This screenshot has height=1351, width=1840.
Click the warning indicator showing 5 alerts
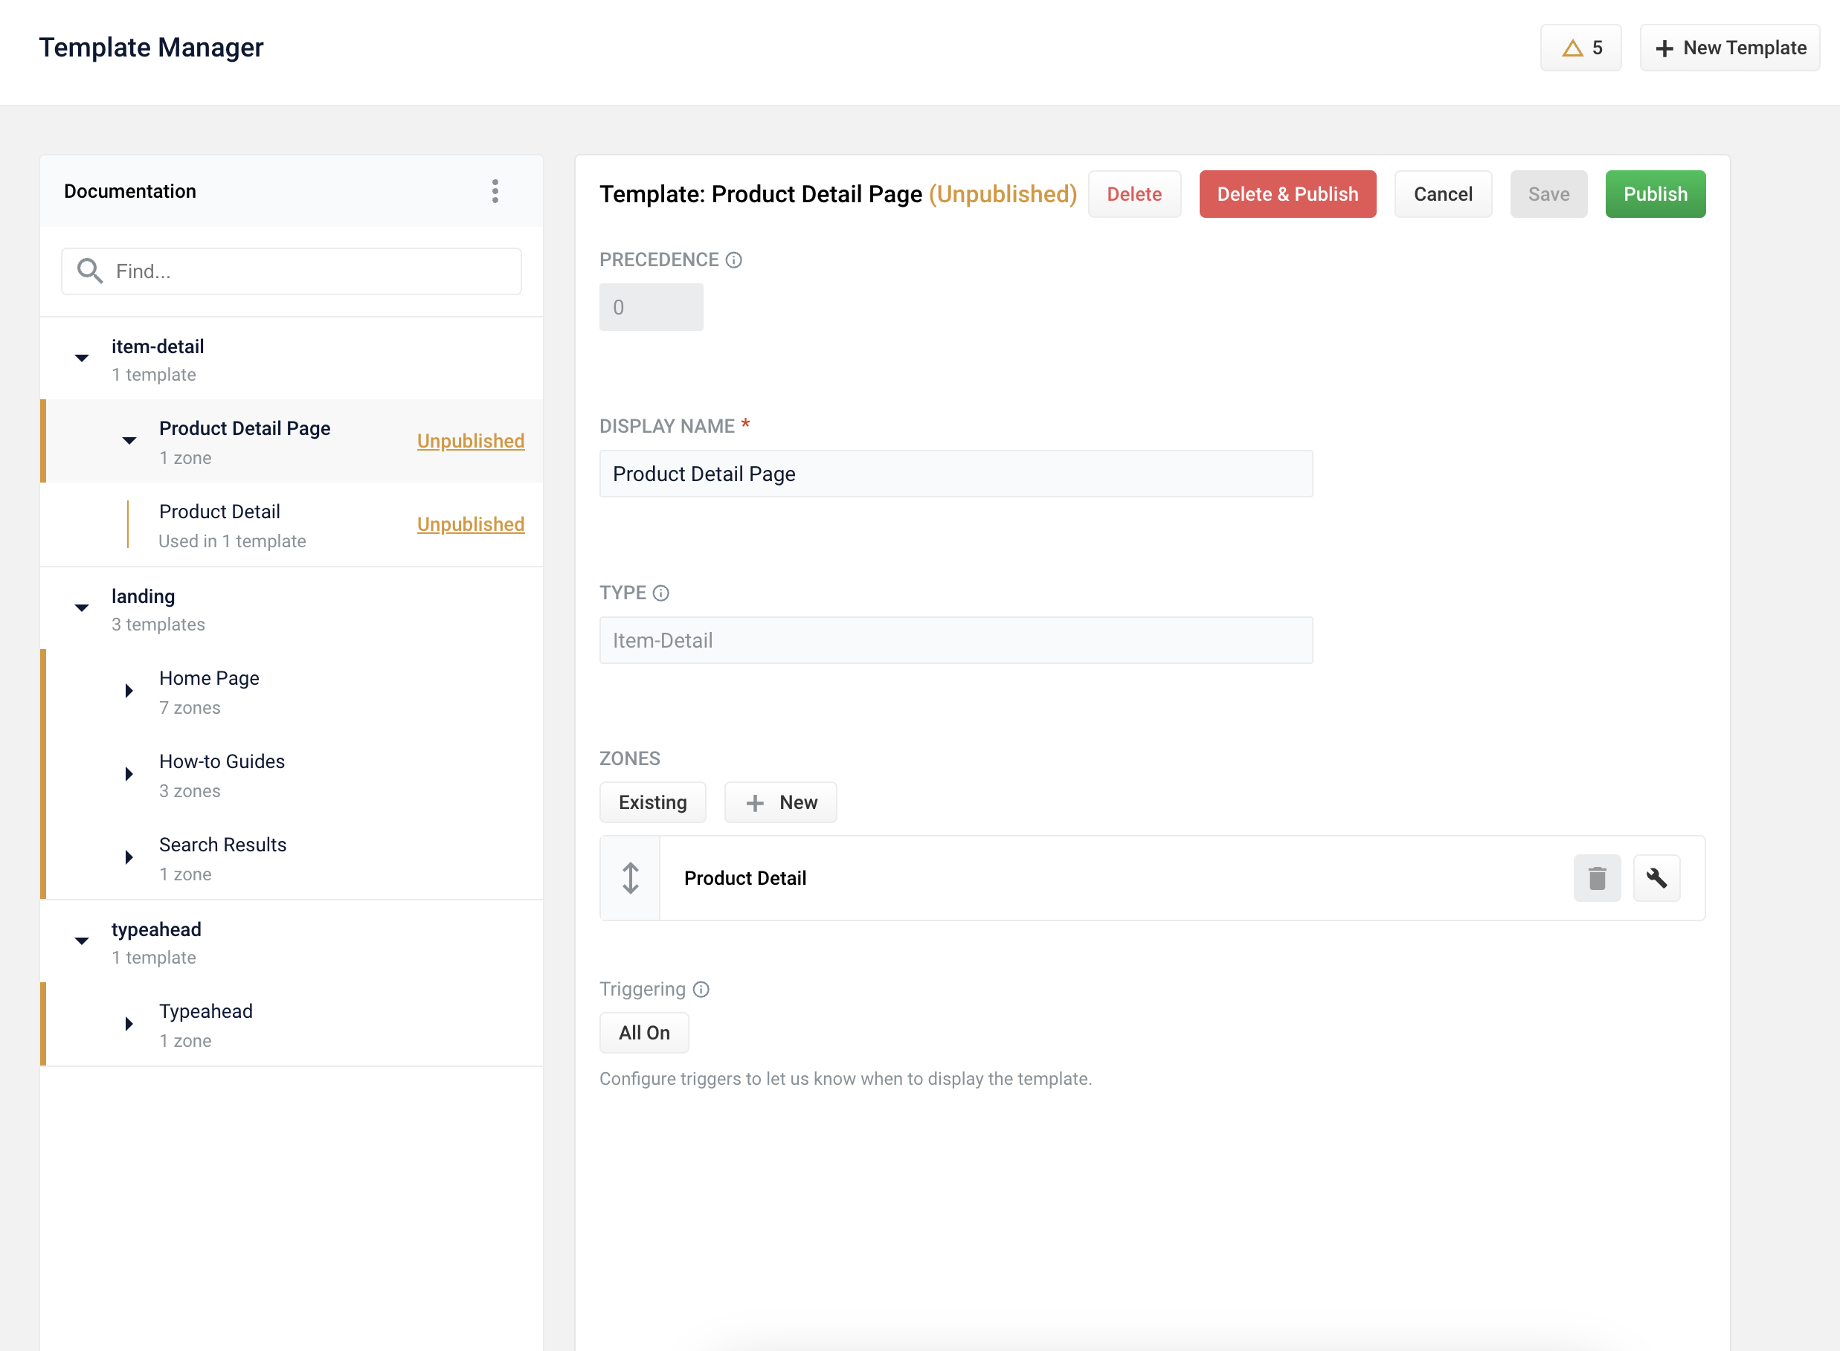[x=1580, y=48]
